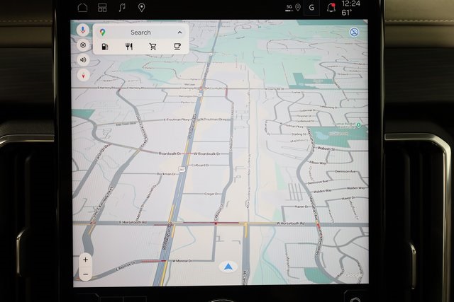Tap the 12:24 clock display

coord(350,4)
